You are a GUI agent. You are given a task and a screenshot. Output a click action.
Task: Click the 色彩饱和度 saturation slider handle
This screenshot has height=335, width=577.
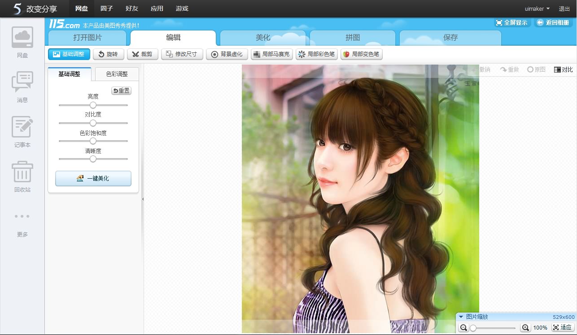tap(93, 141)
